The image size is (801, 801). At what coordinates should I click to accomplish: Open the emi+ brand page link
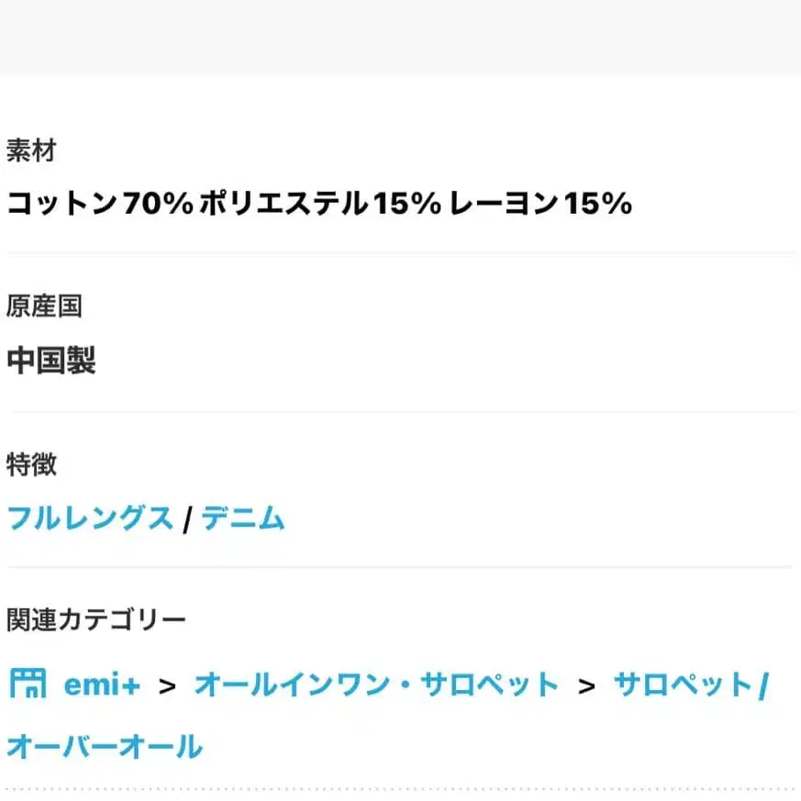click(x=99, y=683)
